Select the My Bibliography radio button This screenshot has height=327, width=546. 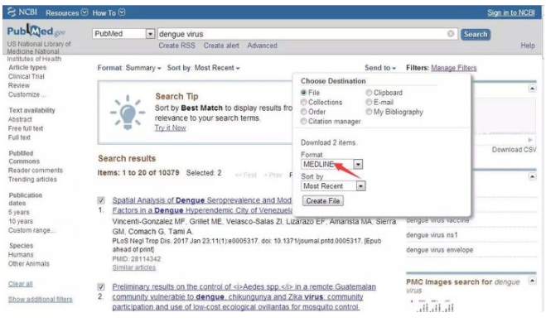(369, 112)
